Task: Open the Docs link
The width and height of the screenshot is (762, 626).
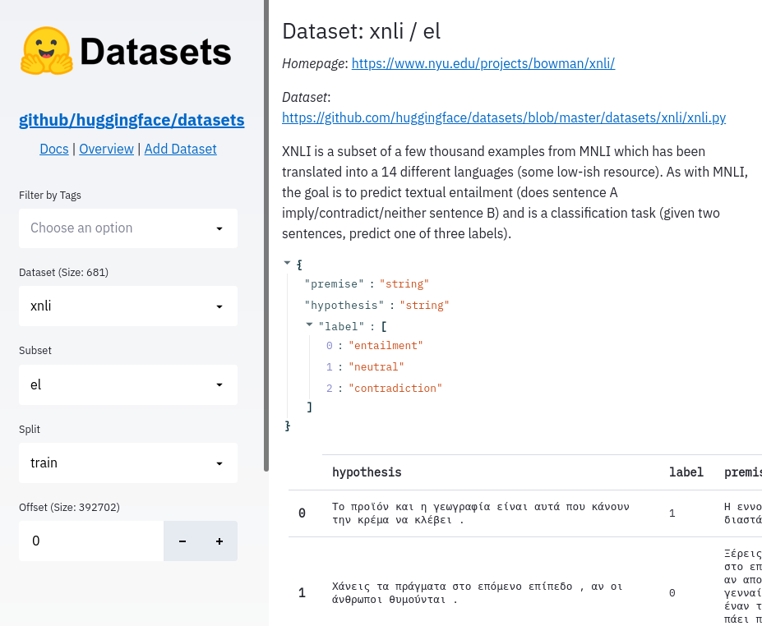Action: click(53, 149)
